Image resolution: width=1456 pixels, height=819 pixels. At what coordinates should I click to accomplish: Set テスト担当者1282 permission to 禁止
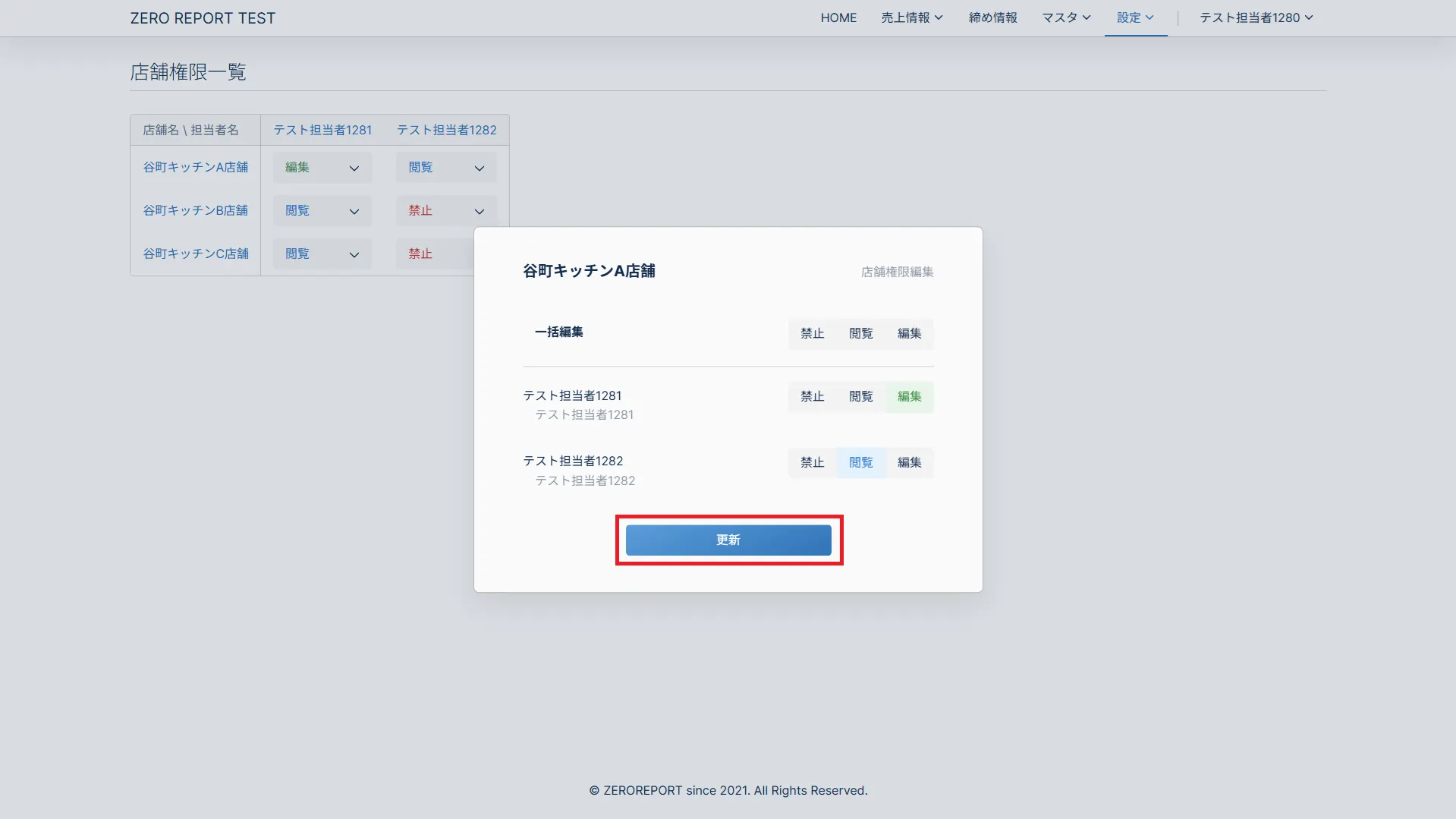(812, 462)
